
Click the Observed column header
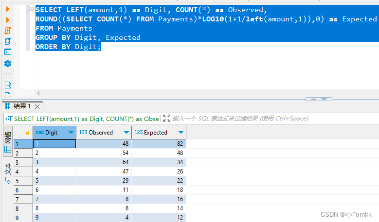tap(104, 133)
